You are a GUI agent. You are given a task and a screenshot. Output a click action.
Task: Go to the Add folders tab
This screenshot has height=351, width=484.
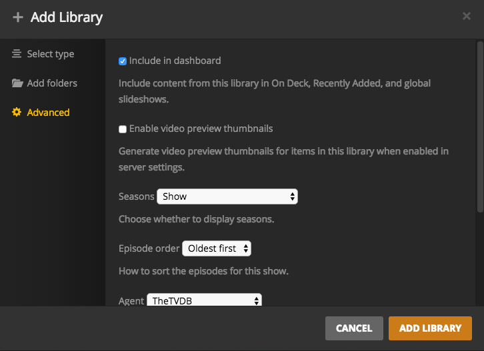tap(52, 83)
